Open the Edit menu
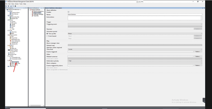The height and width of the screenshot is (109, 212). coord(9,4)
